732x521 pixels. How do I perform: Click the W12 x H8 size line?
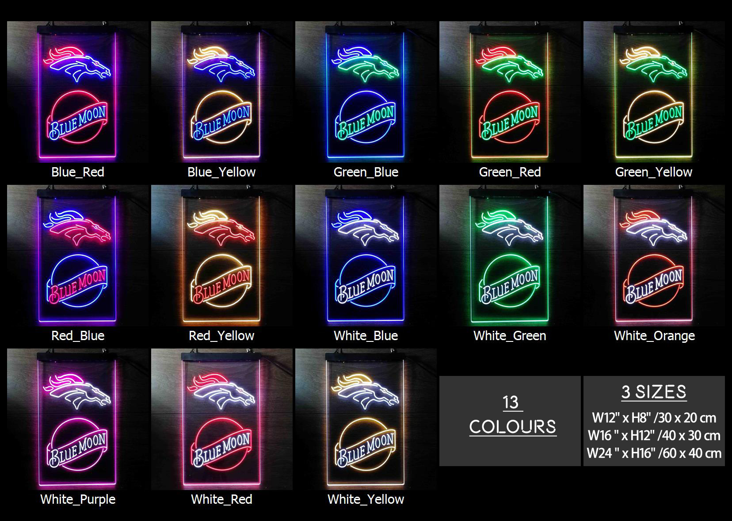pyautogui.click(x=654, y=418)
